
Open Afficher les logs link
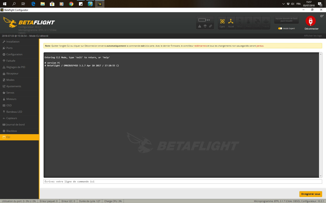pos(313,36)
